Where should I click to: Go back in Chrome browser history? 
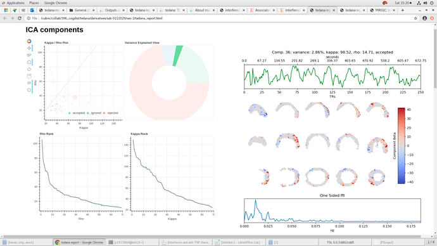pyautogui.click(x=5, y=18)
